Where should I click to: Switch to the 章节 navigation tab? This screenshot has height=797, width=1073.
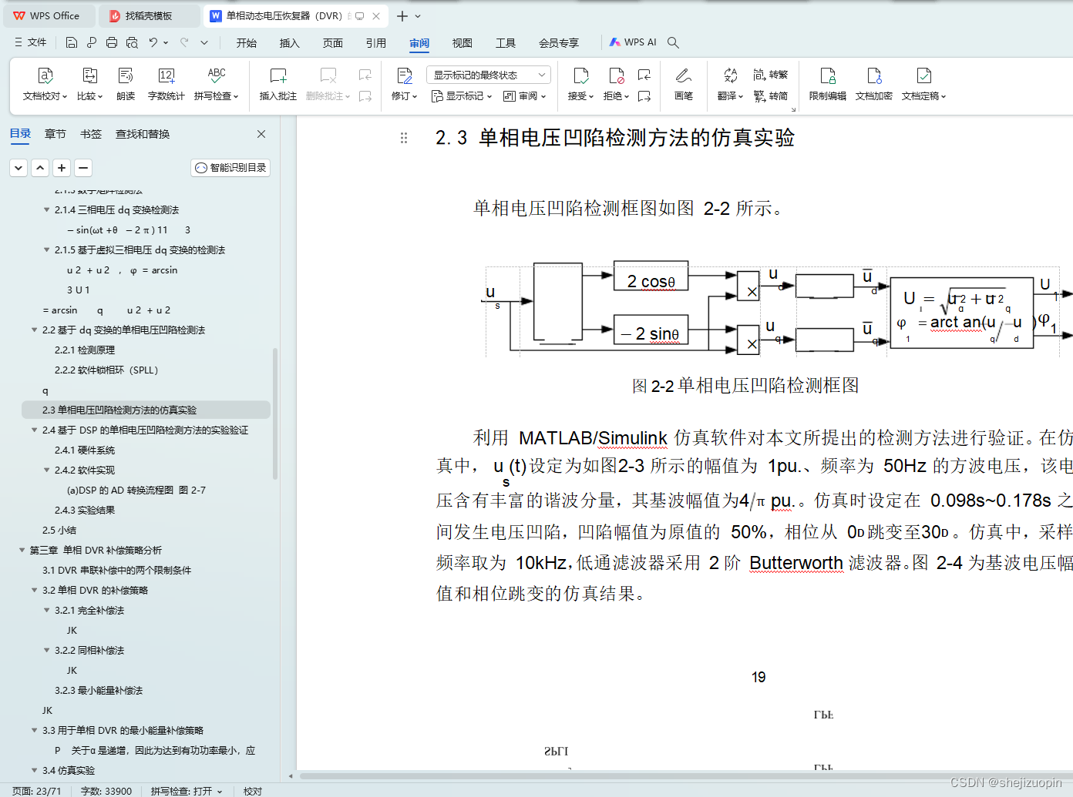[x=55, y=134]
